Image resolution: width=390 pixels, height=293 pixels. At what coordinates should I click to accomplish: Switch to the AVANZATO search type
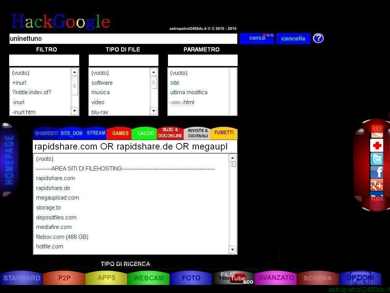[276, 278]
